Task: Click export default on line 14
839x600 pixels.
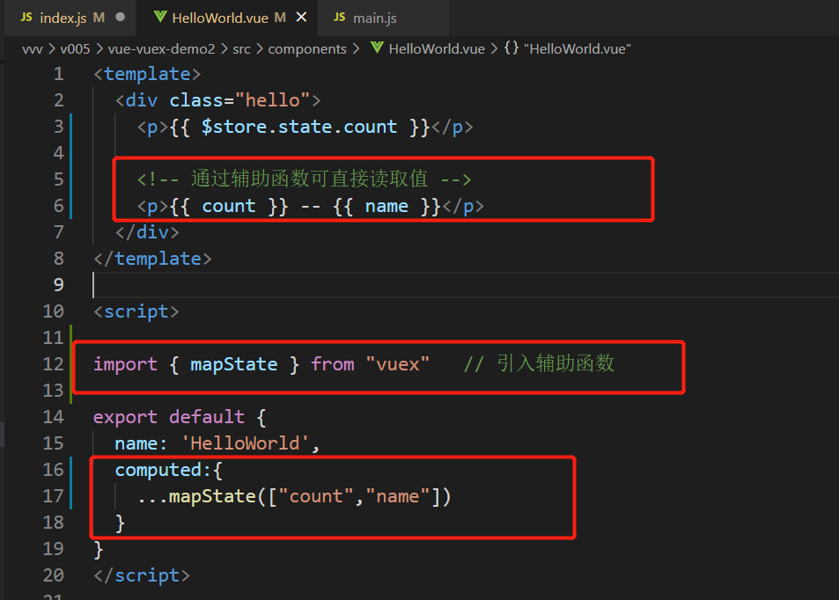Action: (x=168, y=417)
